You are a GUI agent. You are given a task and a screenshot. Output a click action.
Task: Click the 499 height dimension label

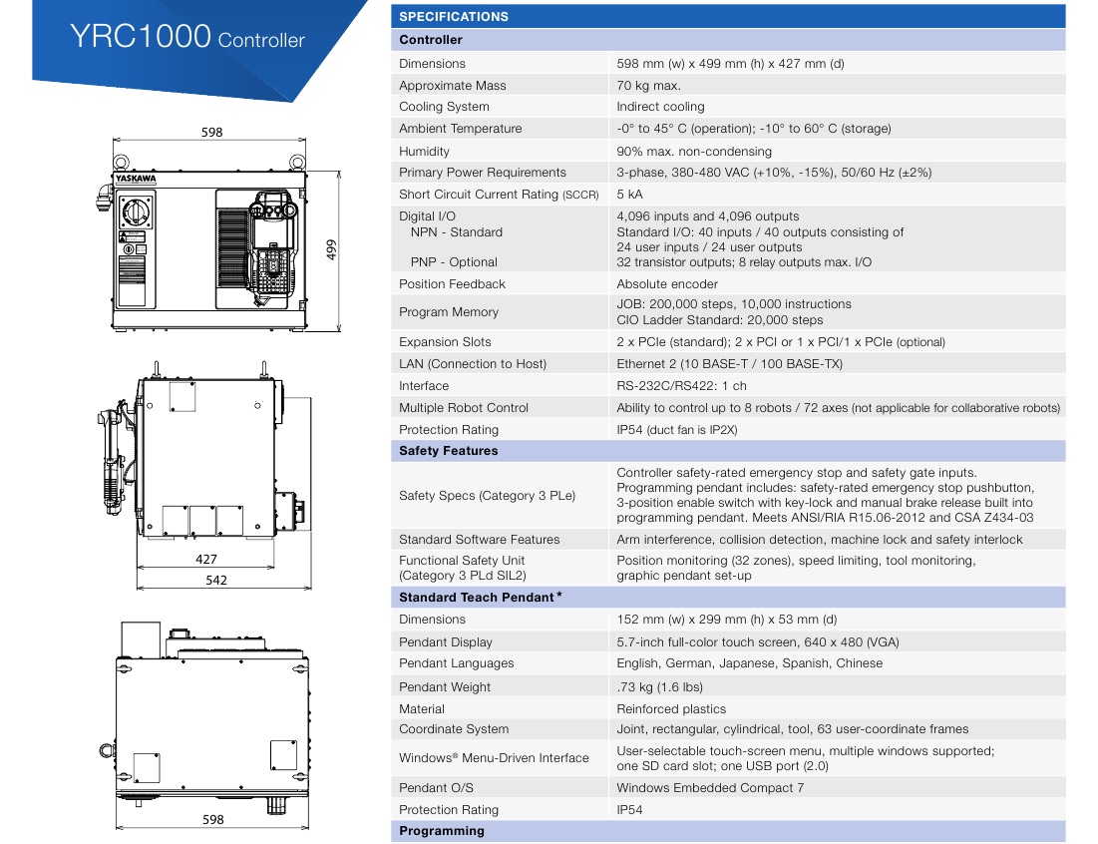pyautogui.click(x=331, y=250)
